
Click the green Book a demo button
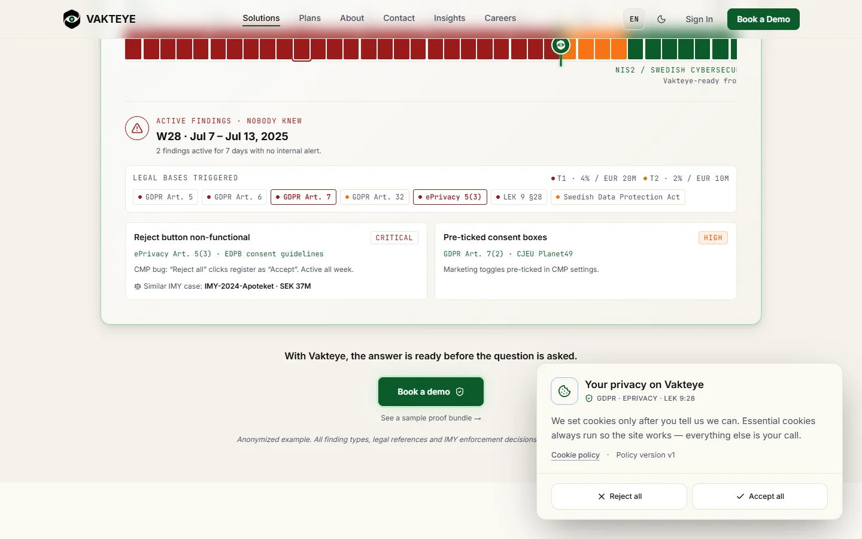431,392
